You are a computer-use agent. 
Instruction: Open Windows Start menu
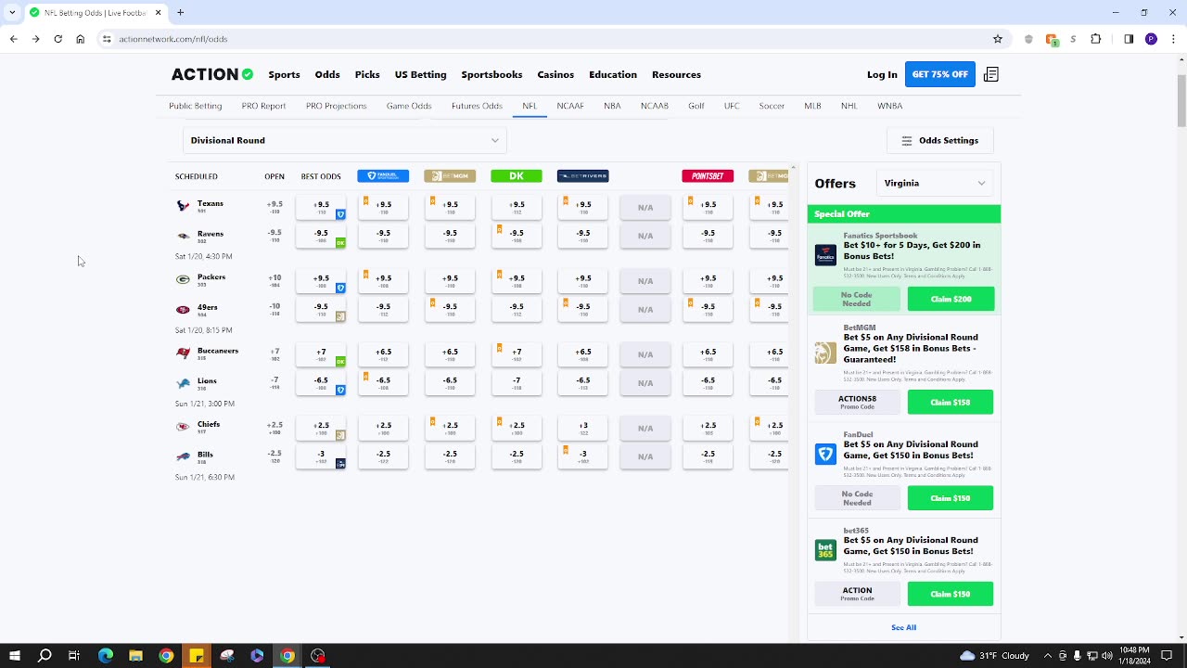coord(14,656)
